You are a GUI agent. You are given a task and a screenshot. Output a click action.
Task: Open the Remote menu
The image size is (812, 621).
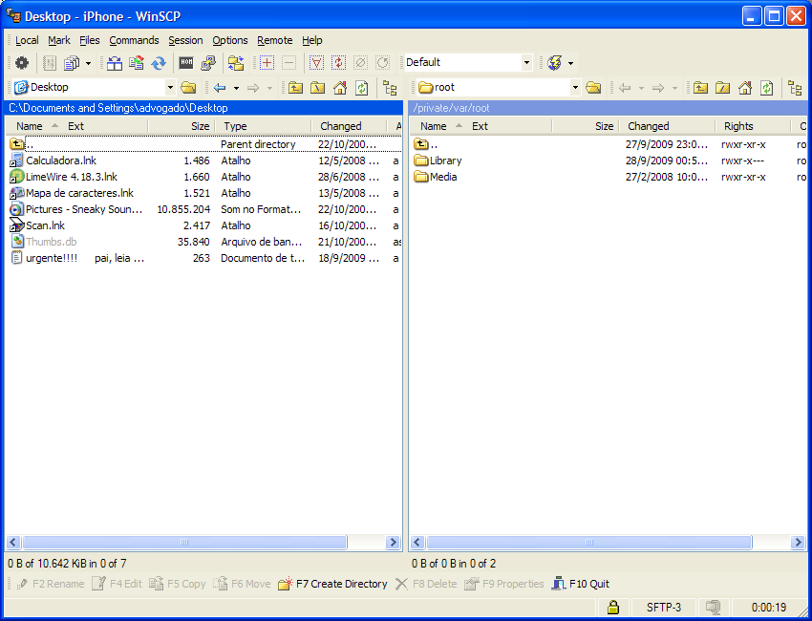(x=275, y=40)
